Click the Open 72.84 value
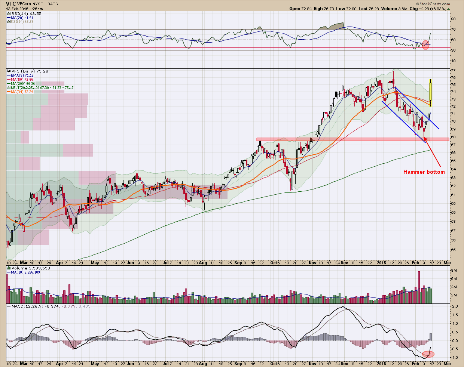The height and width of the screenshot is (367, 464). click(301, 9)
